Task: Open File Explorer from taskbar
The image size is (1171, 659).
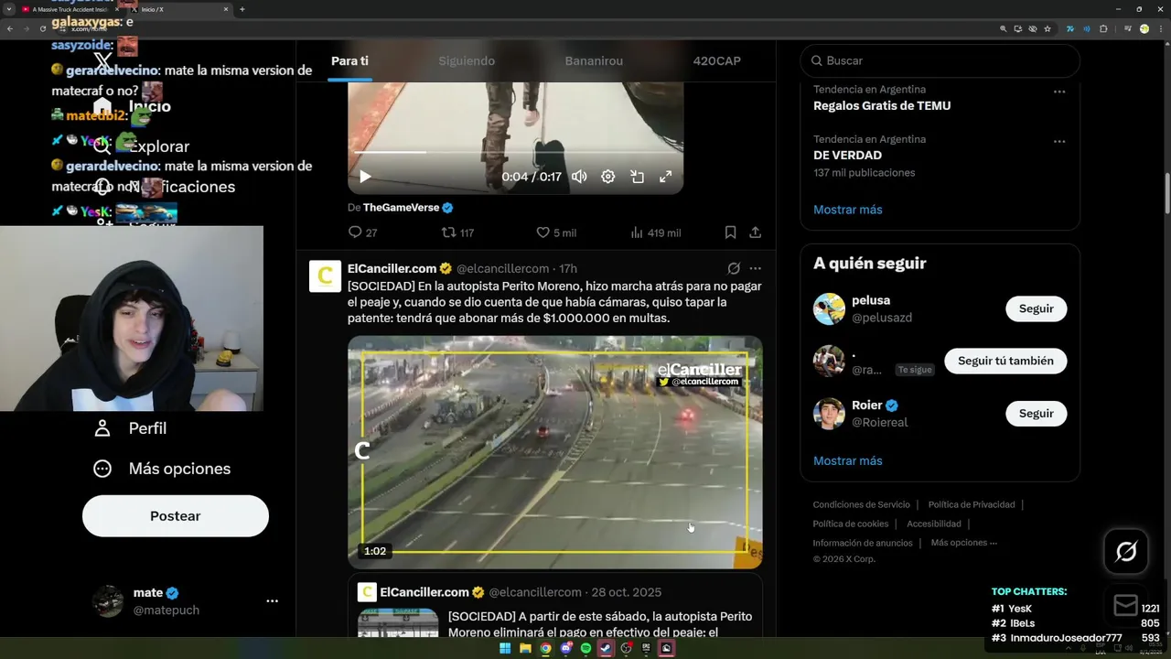Action: click(x=525, y=648)
